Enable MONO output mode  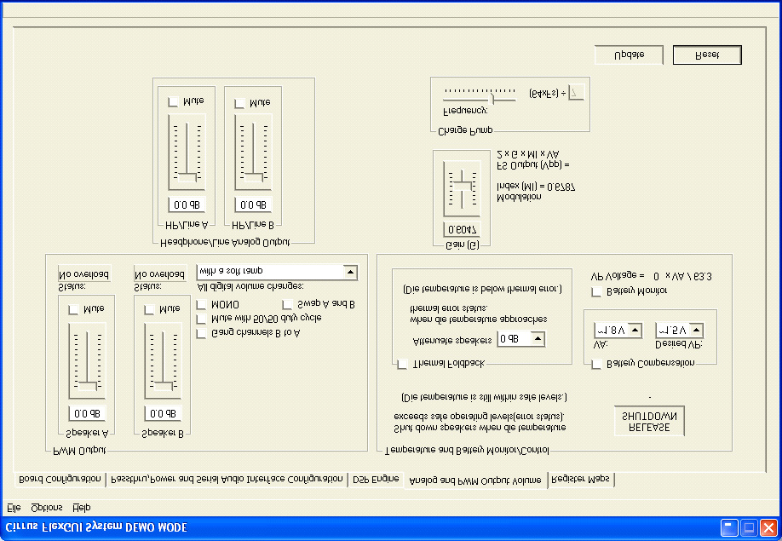[x=199, y=304]
